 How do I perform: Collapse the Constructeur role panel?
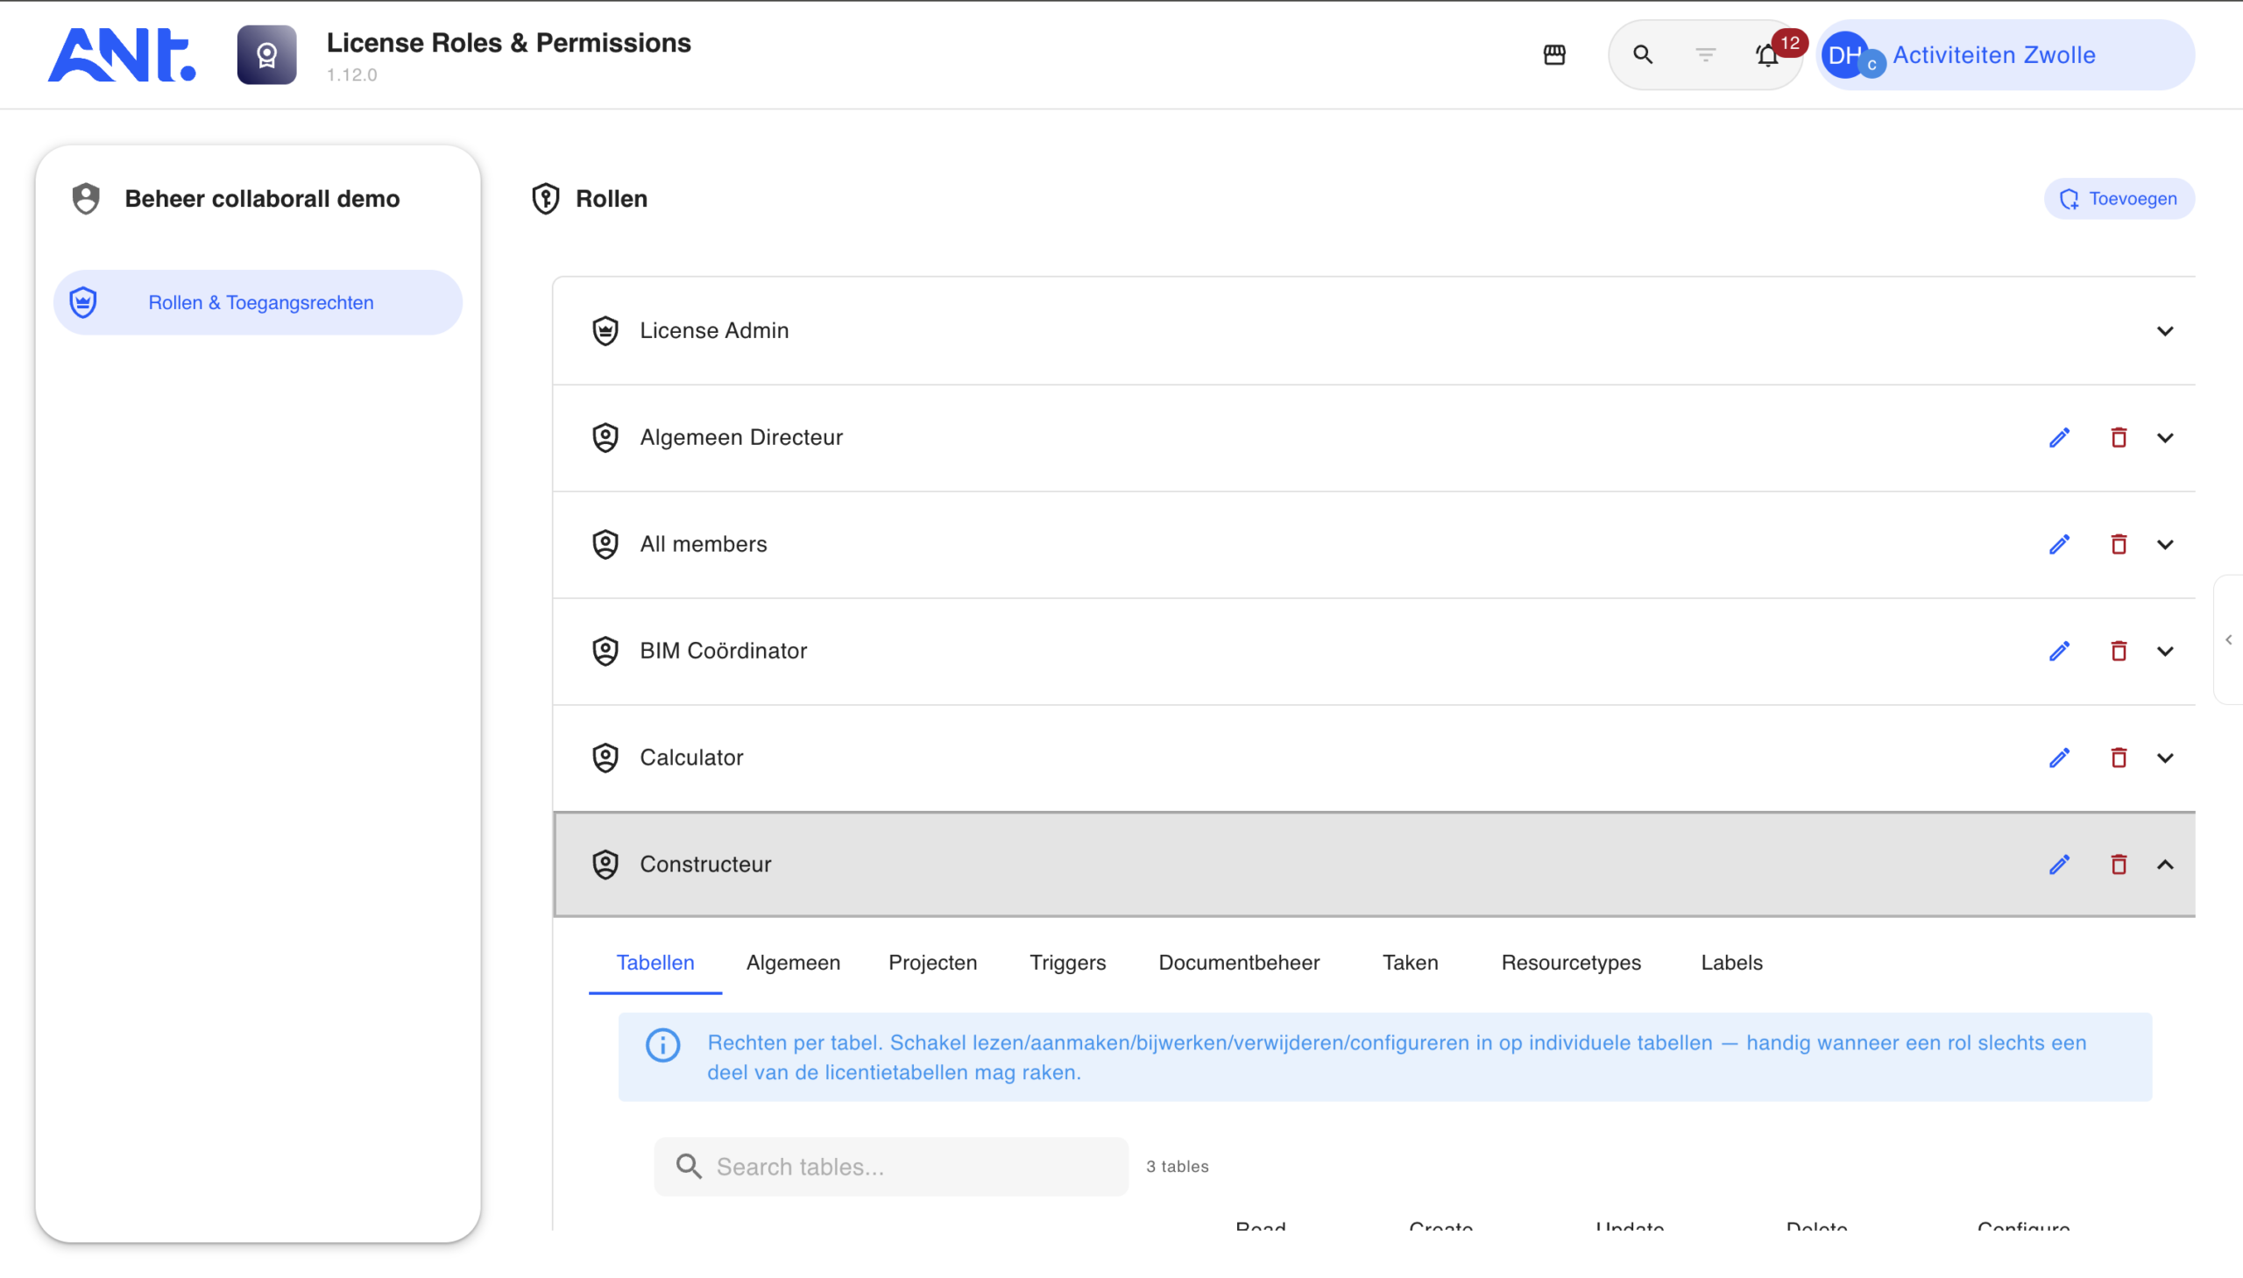pos(2165,865)
